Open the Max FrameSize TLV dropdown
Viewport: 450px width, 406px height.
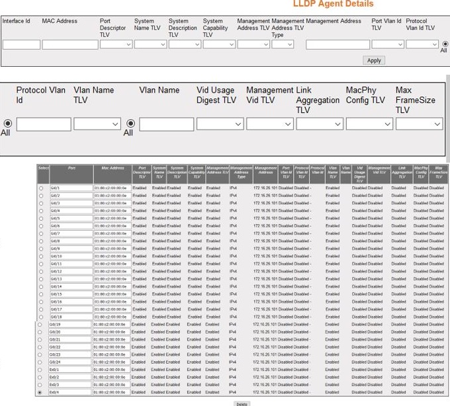419,124
